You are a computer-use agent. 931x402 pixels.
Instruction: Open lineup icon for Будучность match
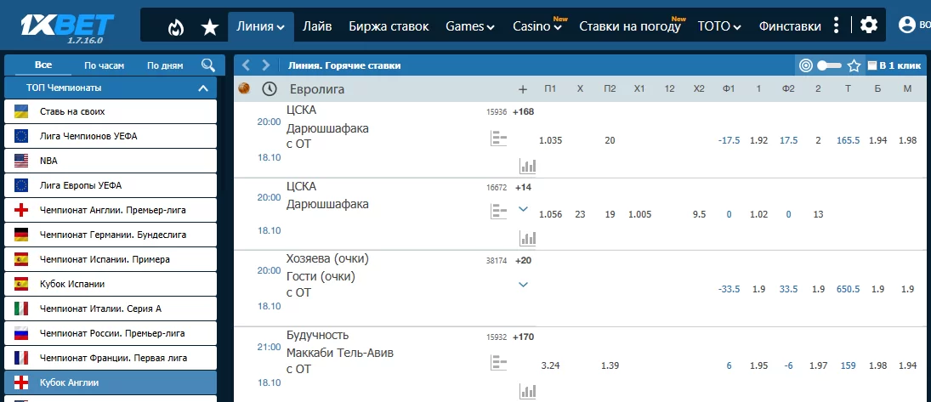click(x=499, y=363)
